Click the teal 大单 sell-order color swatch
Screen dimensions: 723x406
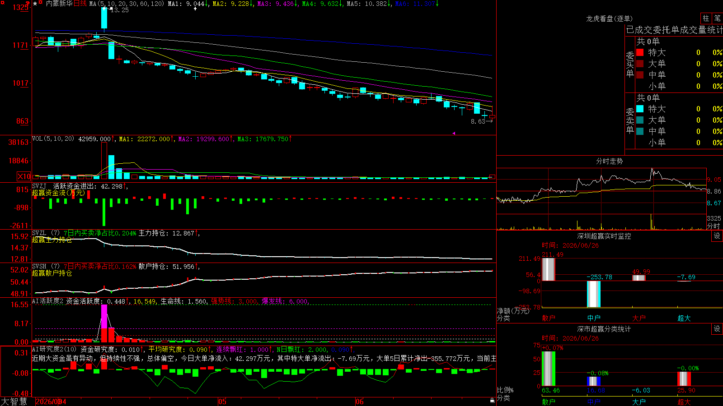coord(640,120)
